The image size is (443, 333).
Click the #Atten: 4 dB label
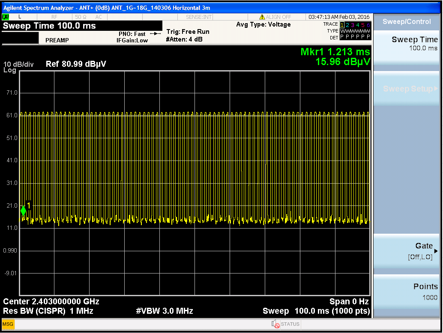coord(184,39)
